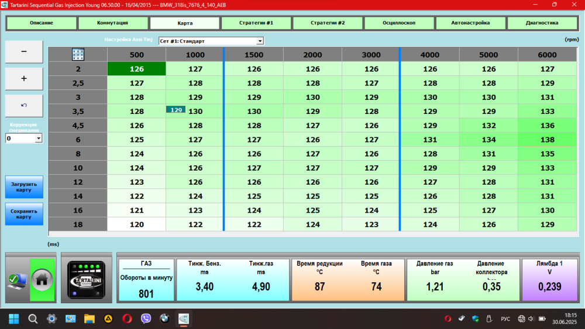Open Viber from the taskbar
The image size is (585, 329).
coord(146,318)
